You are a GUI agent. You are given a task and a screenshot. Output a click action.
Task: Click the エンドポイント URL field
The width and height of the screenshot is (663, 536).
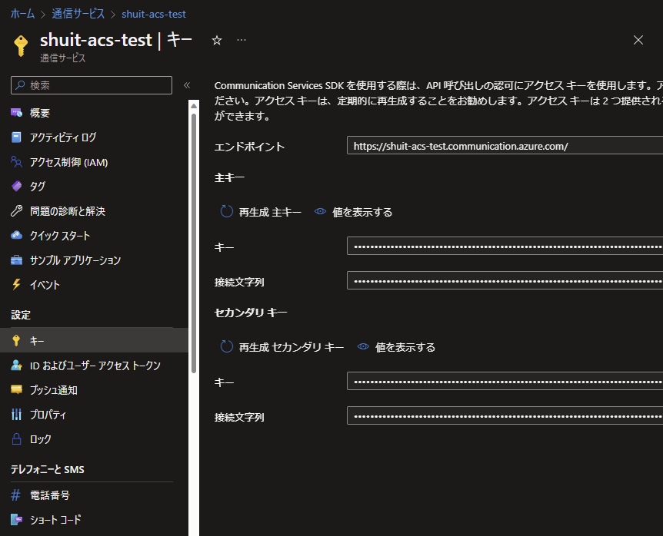tap(505, 146)
